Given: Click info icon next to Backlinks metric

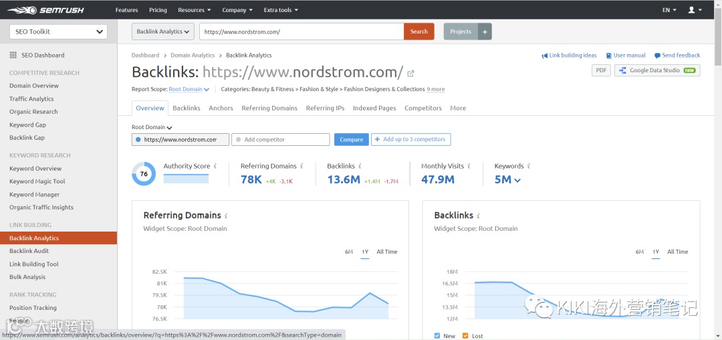Looking at the screenshot, I should 360,166.
